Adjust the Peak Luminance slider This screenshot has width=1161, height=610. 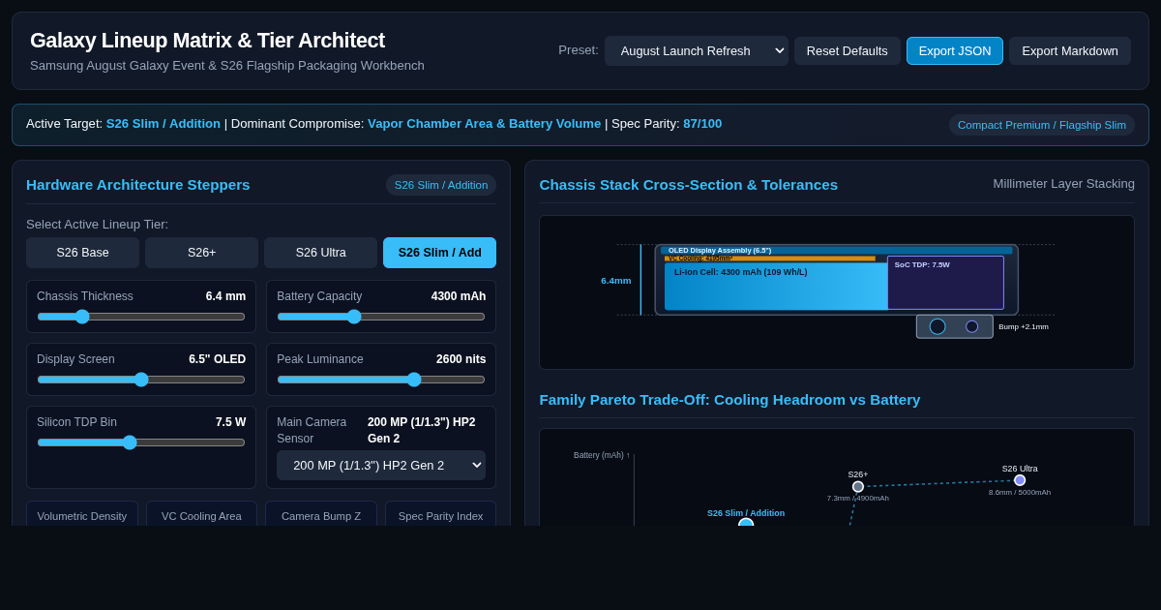pos(381,380)
